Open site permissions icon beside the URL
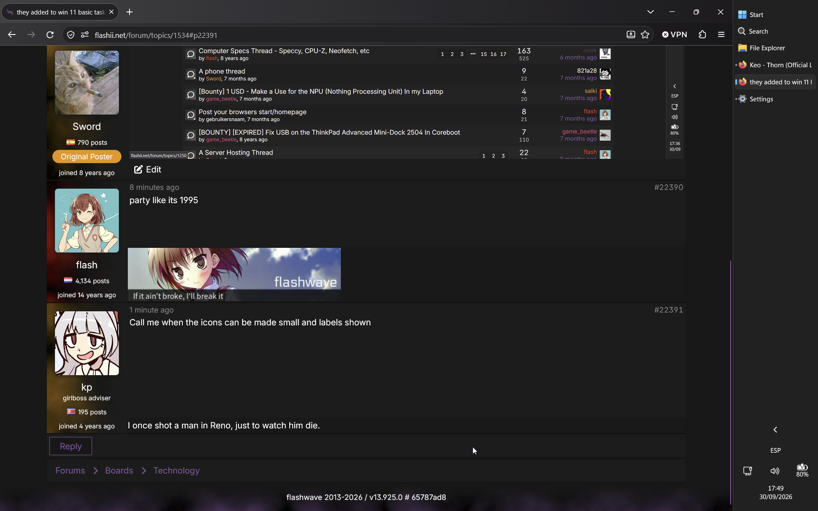 tap(85, 35)
